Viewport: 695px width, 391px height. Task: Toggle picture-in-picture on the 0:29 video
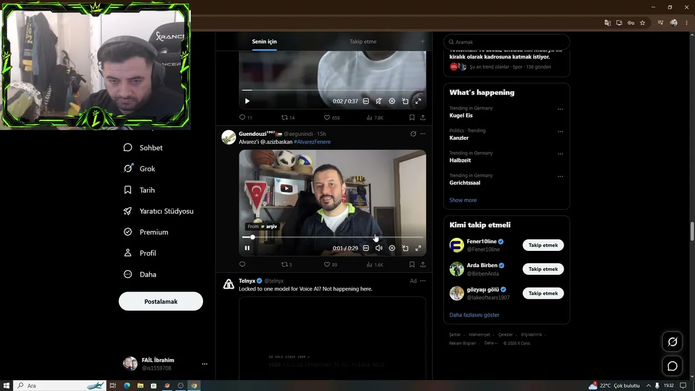point(405,248)
